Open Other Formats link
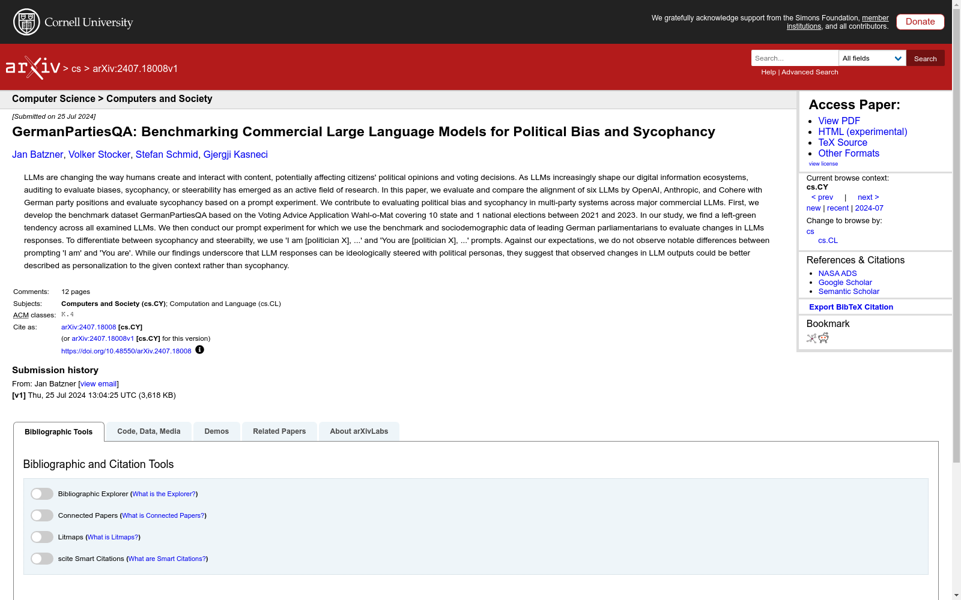Screen dimensions: 961x600 [849, 153]
